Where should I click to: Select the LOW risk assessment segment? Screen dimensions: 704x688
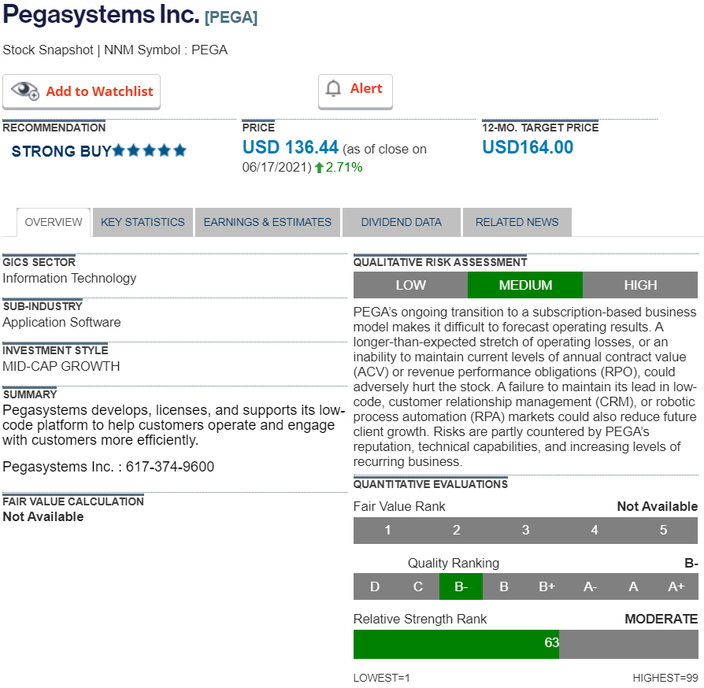[x=410, y=285]
